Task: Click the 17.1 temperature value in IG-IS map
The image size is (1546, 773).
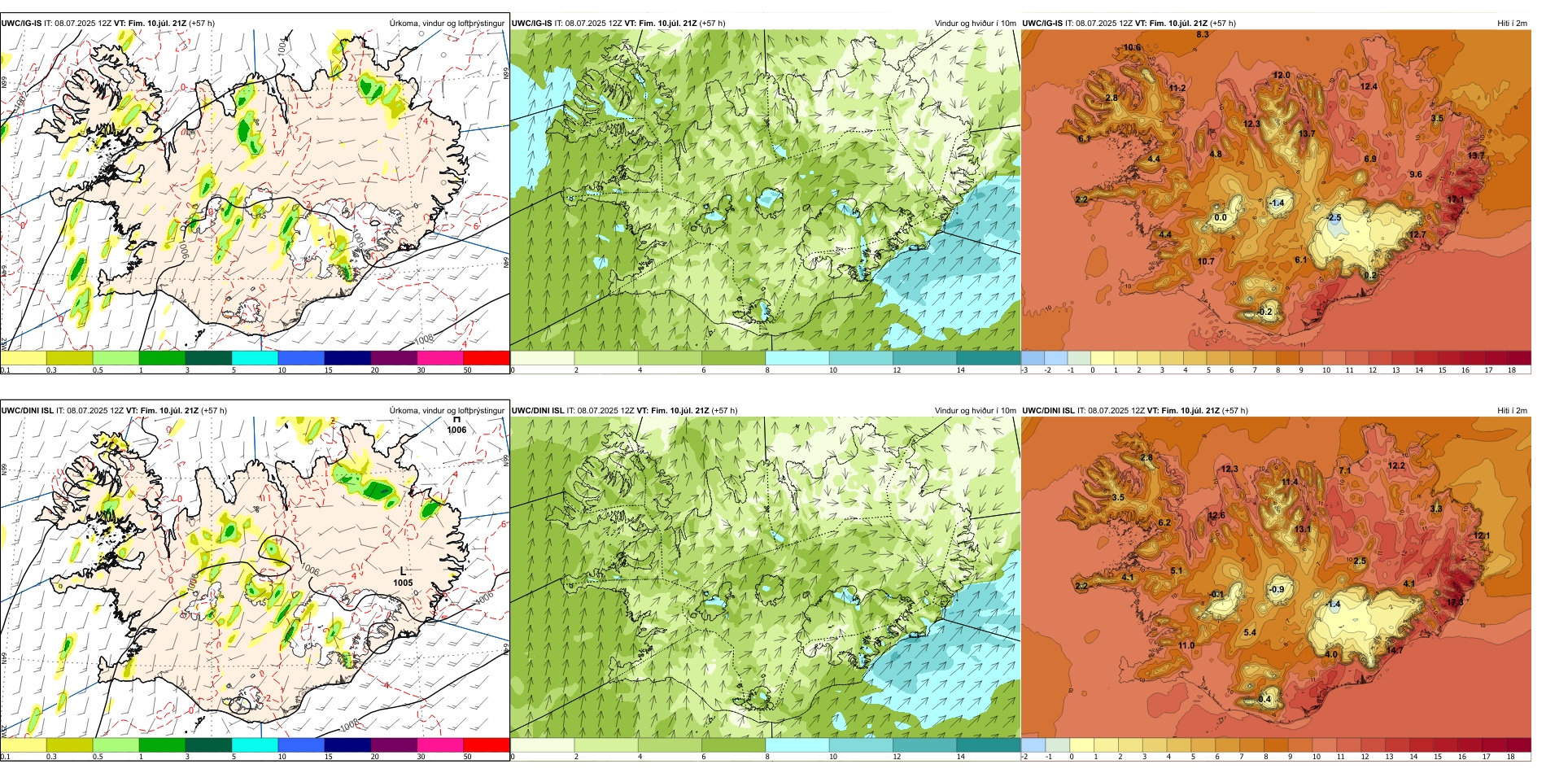Action: point(1456,199)
